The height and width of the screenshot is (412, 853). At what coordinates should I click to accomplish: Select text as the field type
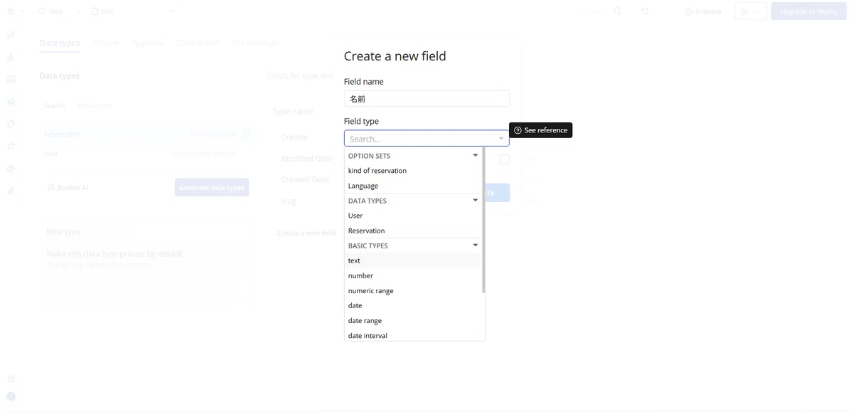pyautogui.click(x=414, y=260)
